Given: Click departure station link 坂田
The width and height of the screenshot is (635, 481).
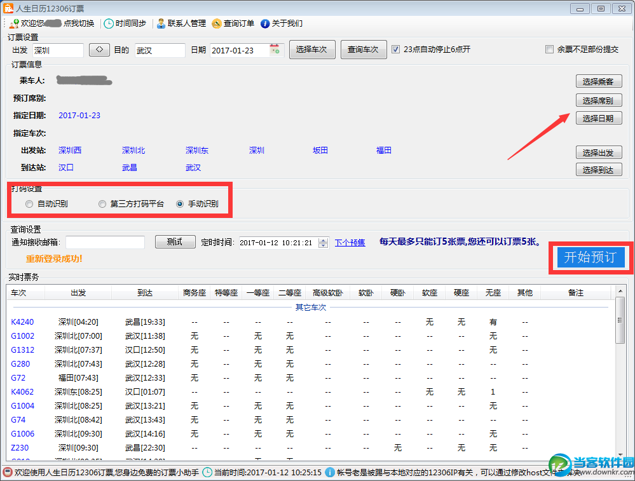Looking at the screenshot, I should [x=320, y=150].
